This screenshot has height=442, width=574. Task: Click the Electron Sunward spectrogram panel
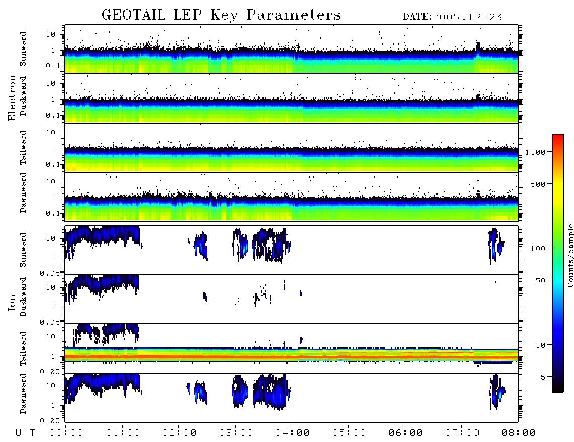[292, 49]
